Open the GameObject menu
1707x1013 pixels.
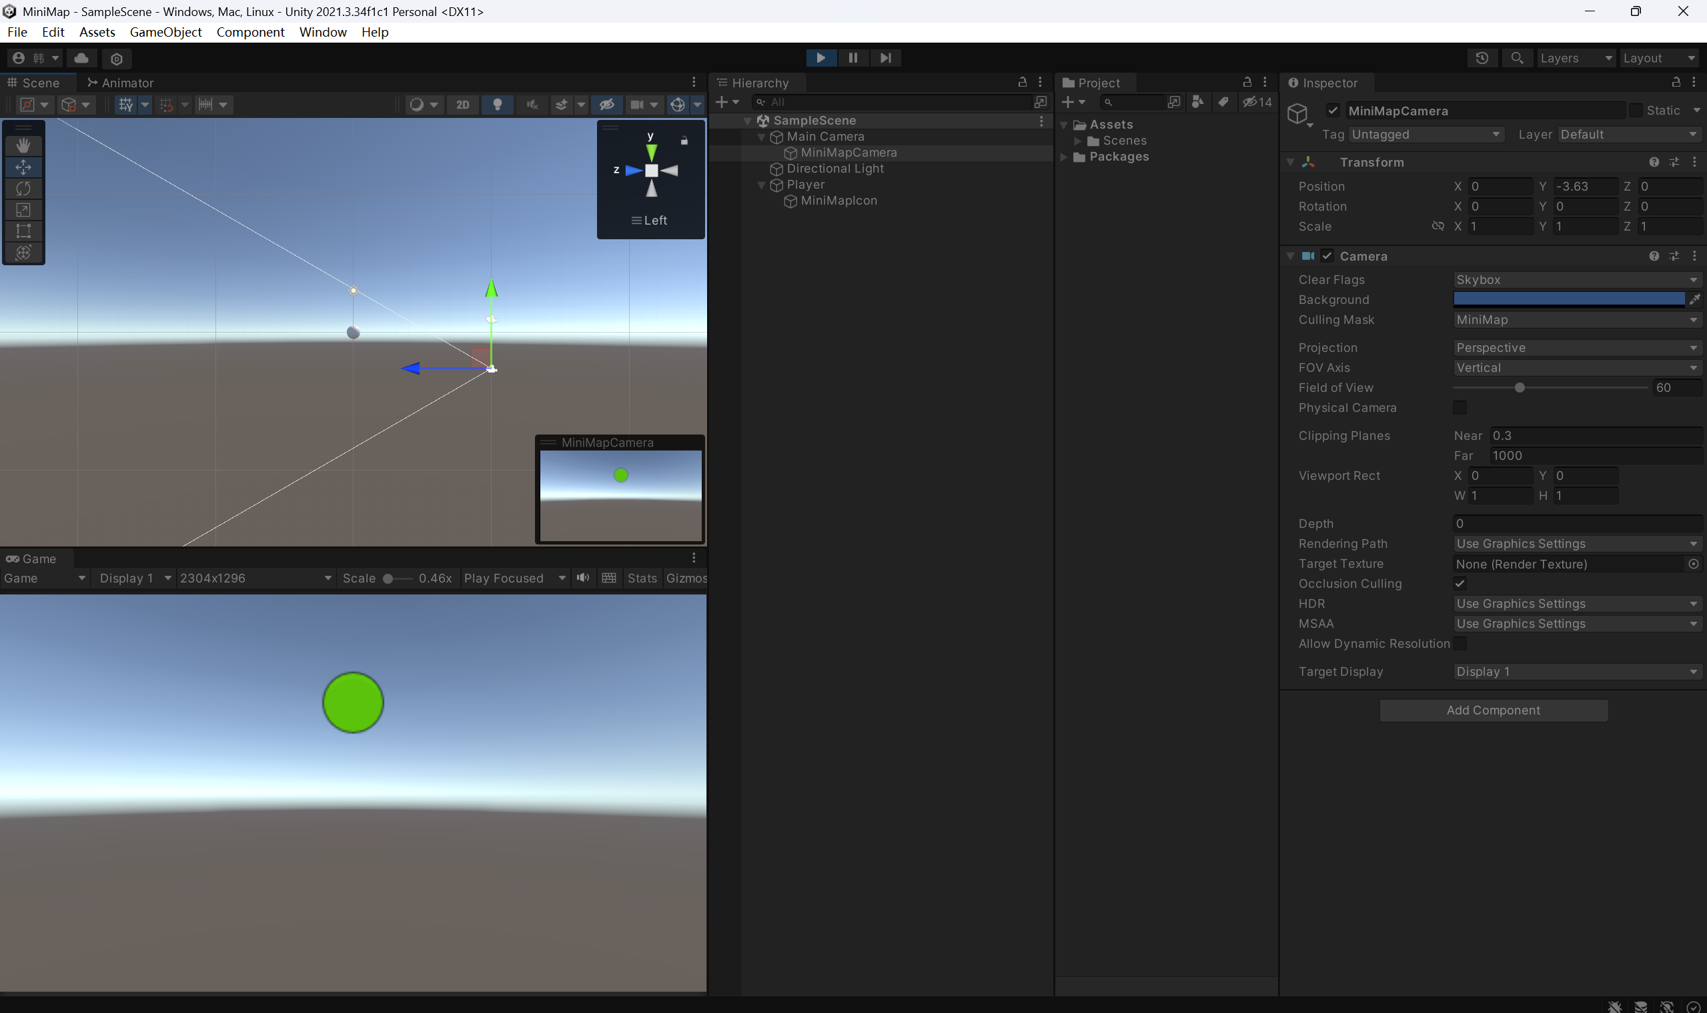(x=165, y=32)
